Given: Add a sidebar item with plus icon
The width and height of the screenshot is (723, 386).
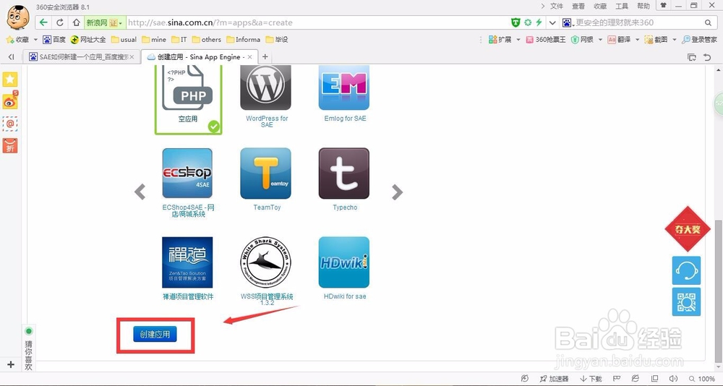Looking at the screenshot, I should [x=11, y=364].
